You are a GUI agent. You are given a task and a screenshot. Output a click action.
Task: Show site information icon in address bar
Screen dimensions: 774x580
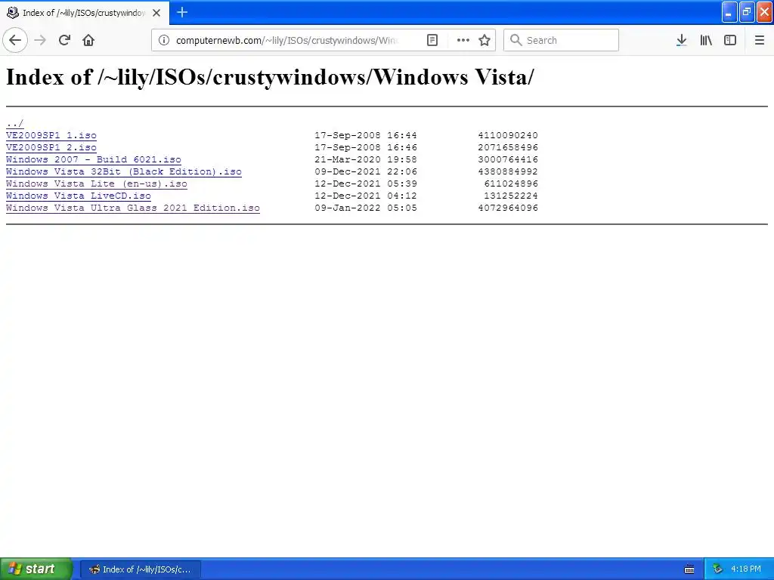pyautogui.click(x=164, y=40)
